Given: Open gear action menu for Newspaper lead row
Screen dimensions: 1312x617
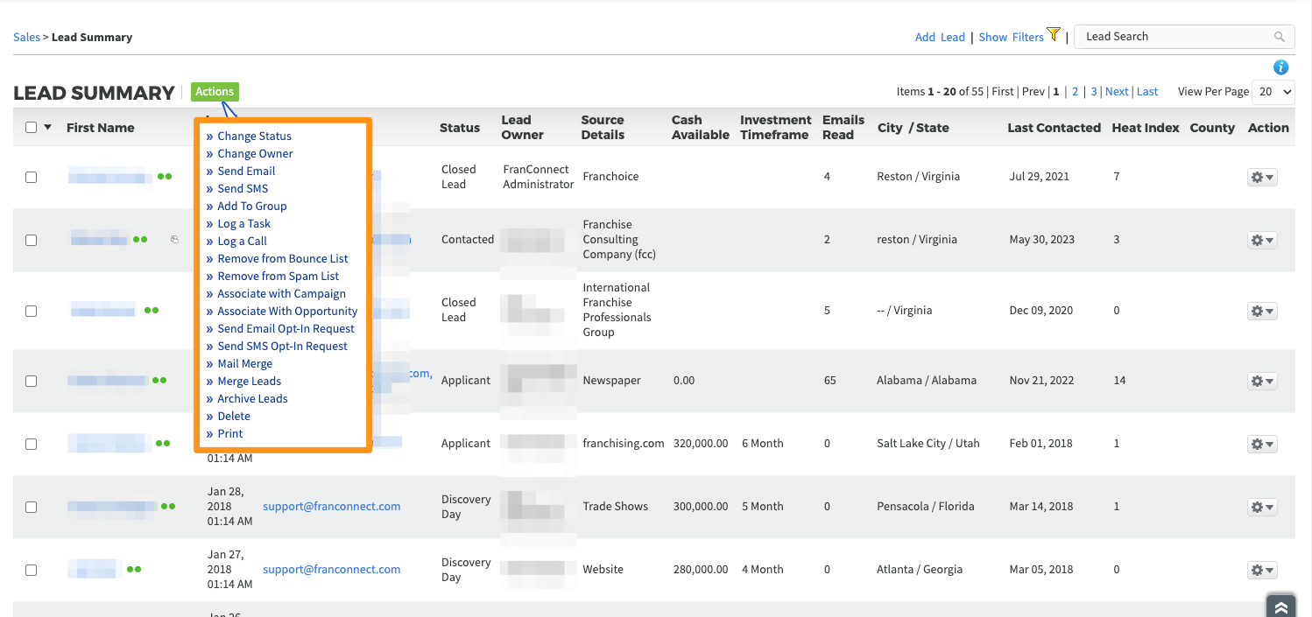Looking at the screenshot, I should pos(1262,381).
